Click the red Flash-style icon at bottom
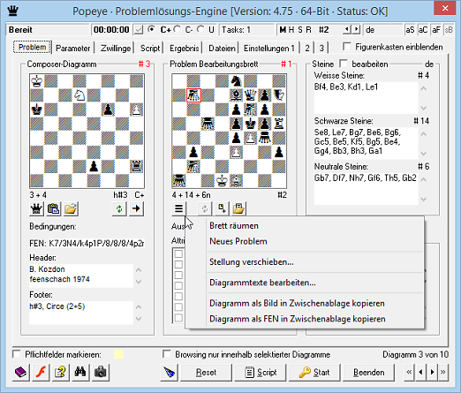 pyautogui.click(x=41, y=373)
